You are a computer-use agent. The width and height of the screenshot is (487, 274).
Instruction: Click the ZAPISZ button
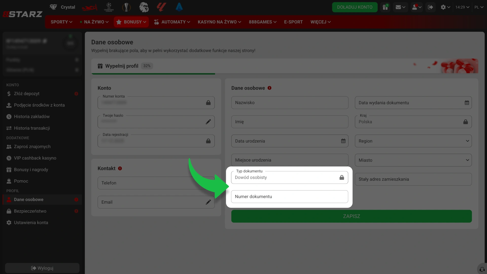point(351,216)
